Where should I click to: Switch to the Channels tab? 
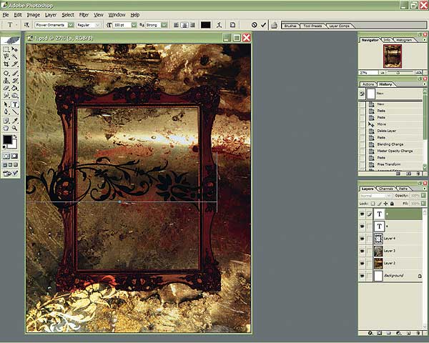pos(386,189)
